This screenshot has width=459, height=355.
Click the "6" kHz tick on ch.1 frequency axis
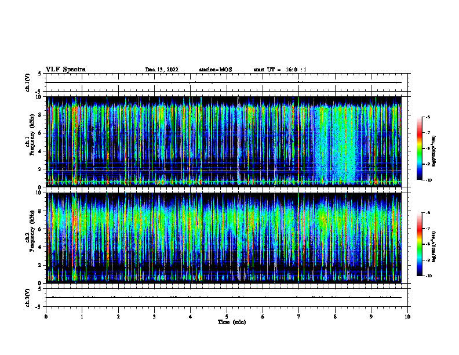tap(41, 133)
